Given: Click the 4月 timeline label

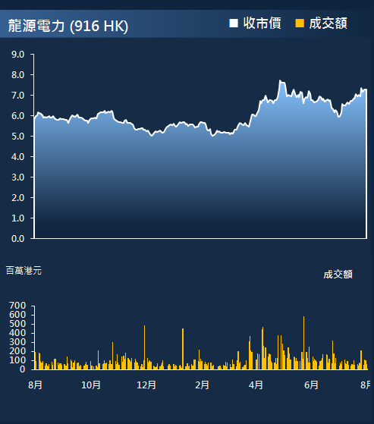Looking at the screenshot, I should pyautogui.click(x=256, y=385).
